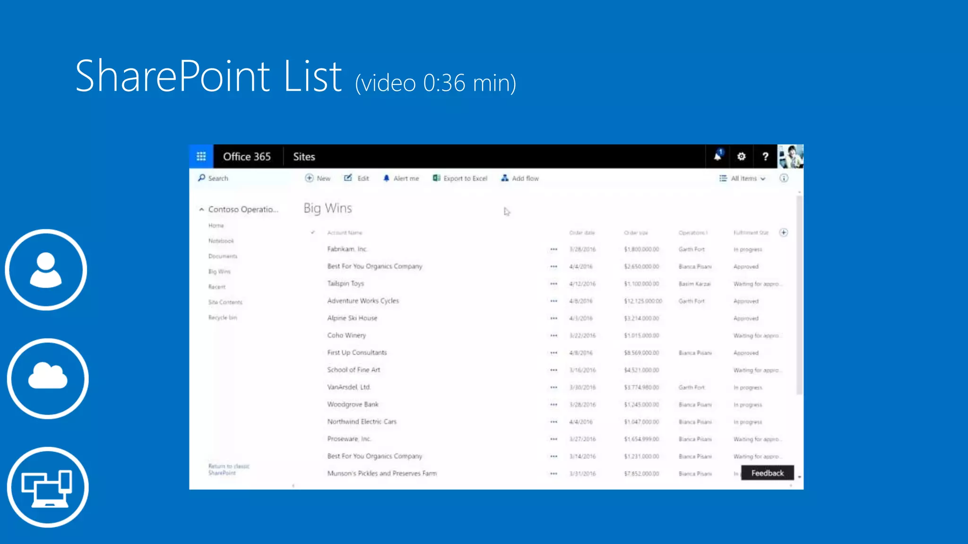The width and height of the screenshot is (968, 544).
Task: Open ellipsis menu for Coho Winery
Action: click(553, 335)
